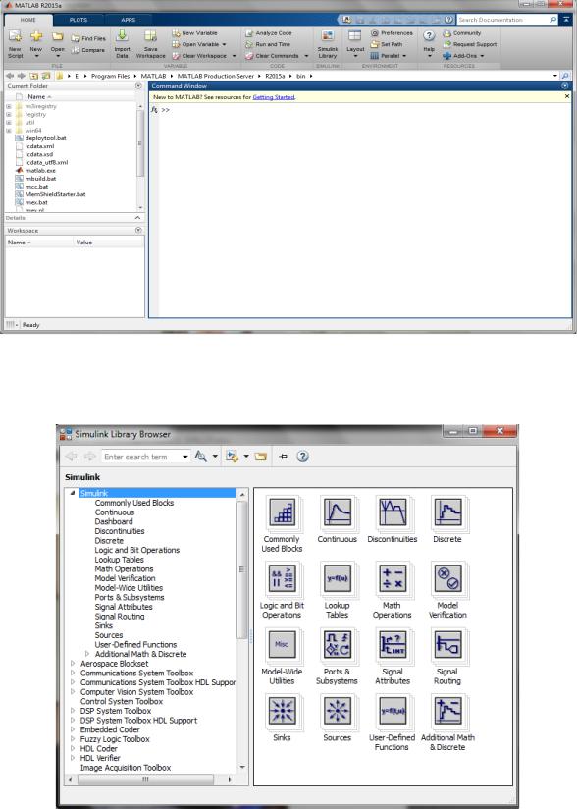Screen dimensions: 577x809
Task: Pin Library Browser stay-on-top icon
Action: (x=283, y=457)
